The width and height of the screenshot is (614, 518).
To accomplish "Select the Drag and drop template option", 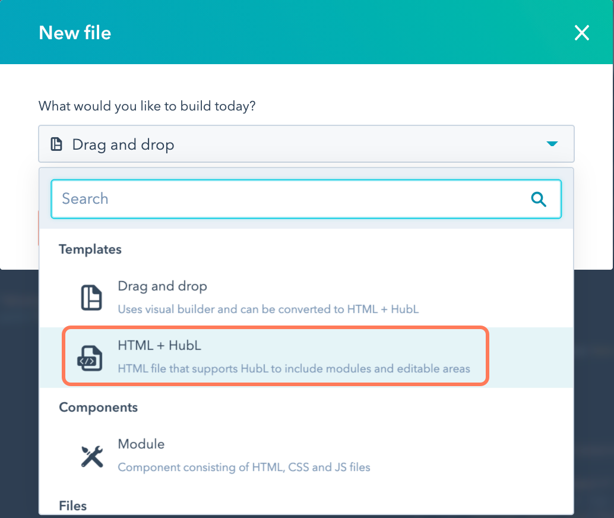I will [306, 298].
